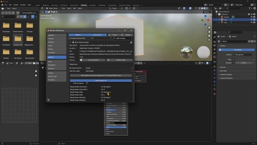The height and width of the screenshot is (145, 257).
Task: Open the add-on category All dropdown
Action: pos(101,38)
